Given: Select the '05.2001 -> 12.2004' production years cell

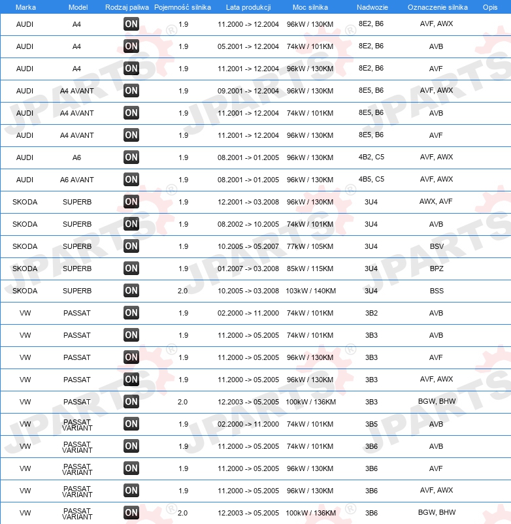Looking at the screenshot, I should point(248,46).
